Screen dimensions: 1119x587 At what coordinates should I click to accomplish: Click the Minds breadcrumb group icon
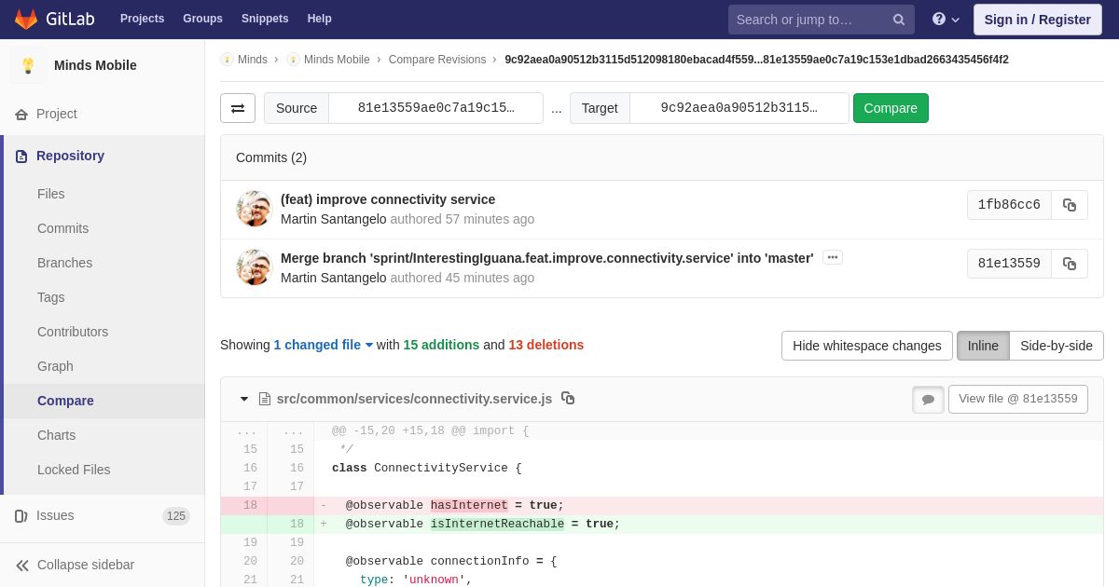(227, 60)
